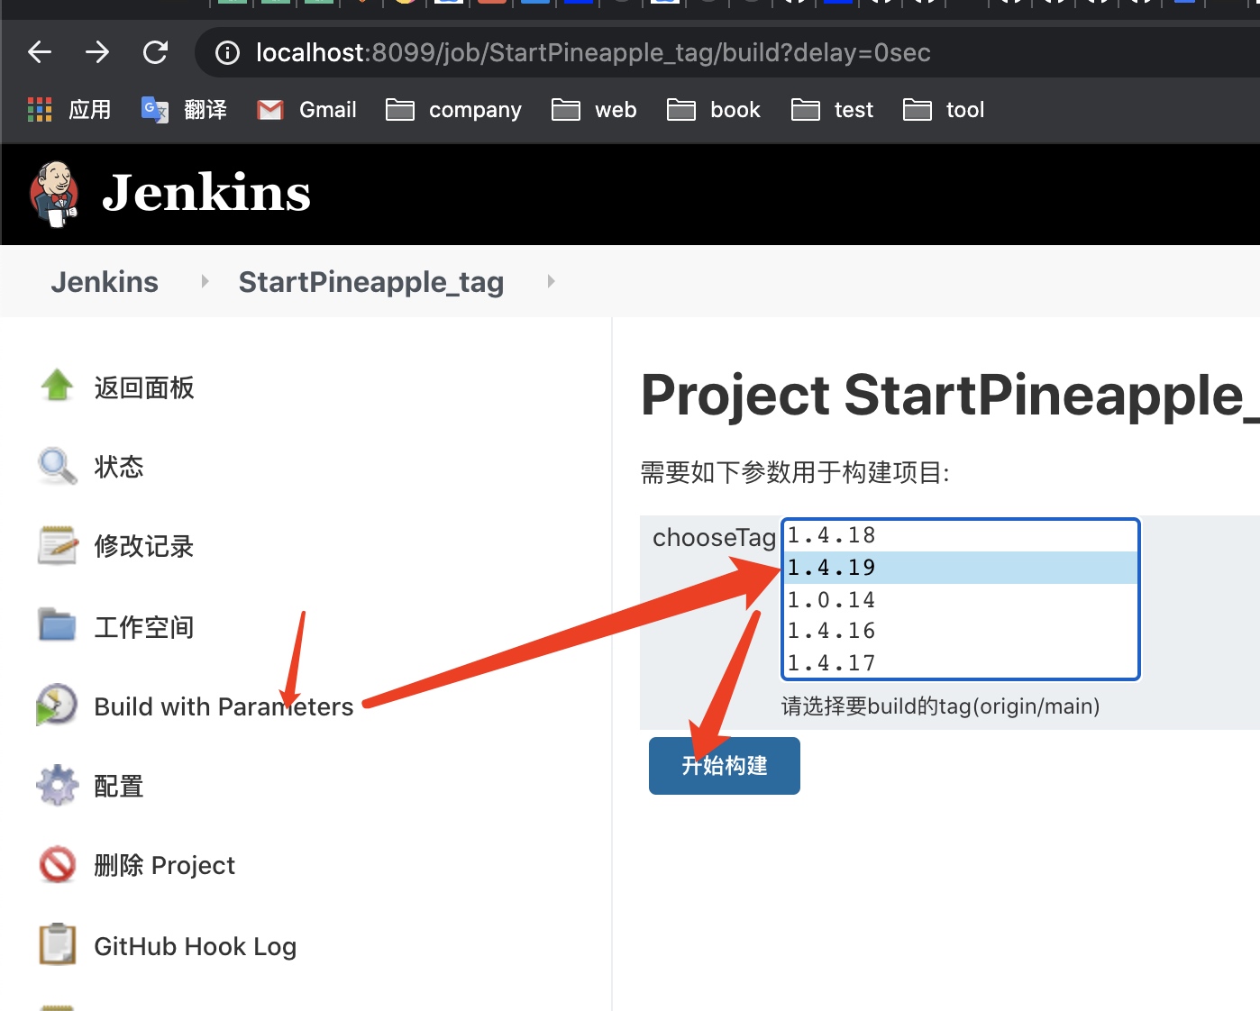
Task: Click the page reload icon in the browser
Action: [155, 51]
